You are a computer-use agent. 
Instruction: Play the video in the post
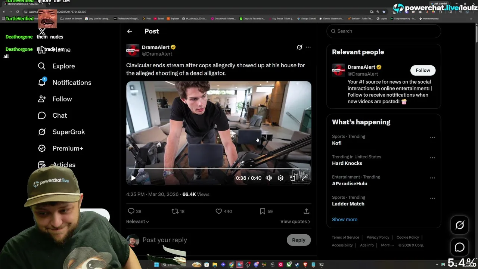pyautogui.click(x=133, y=178)
